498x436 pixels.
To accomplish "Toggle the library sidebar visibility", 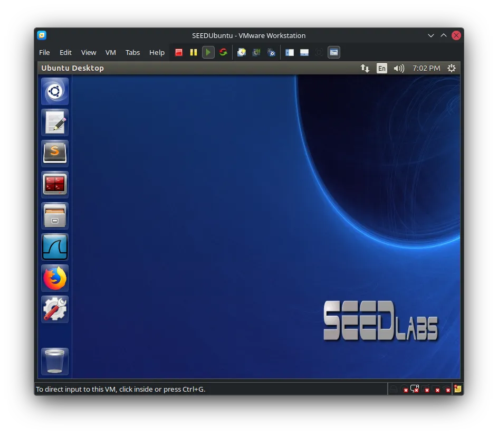I will (x=290, y=52).
